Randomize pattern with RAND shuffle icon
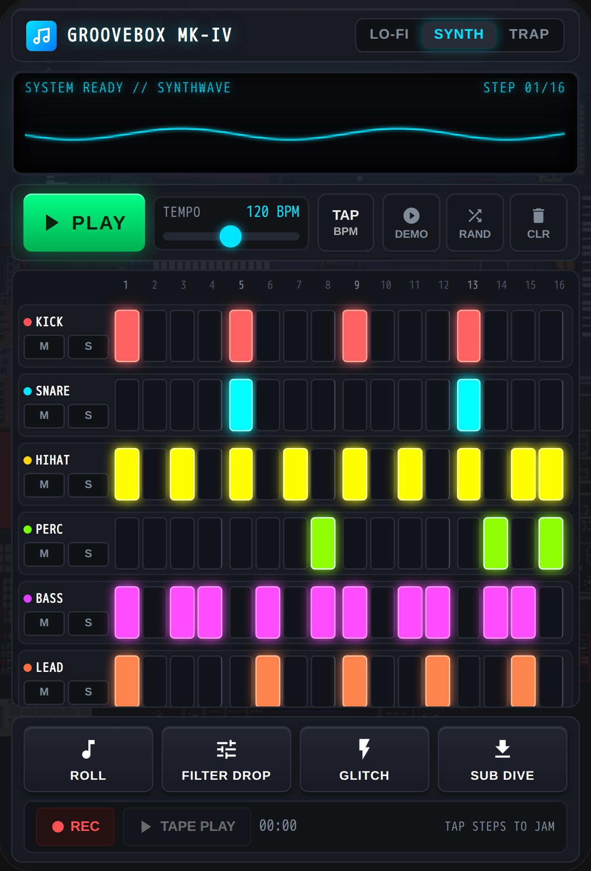Viewport: 591px width, 871px height. 475,223
